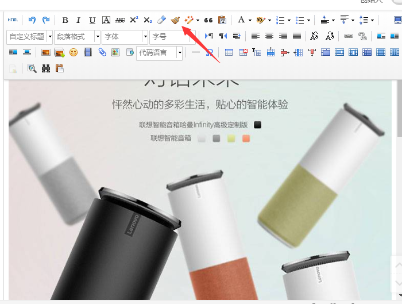This screenshot has height=304, width=402.
Task: Toggle subscript formatting
Action: [x=148, y=20]
